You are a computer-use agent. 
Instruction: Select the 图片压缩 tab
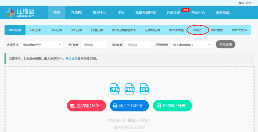click(15, 30)
